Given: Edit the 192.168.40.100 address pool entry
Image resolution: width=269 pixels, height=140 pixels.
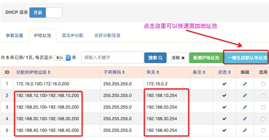Looking at the screenshot, I should click(245, 130).
